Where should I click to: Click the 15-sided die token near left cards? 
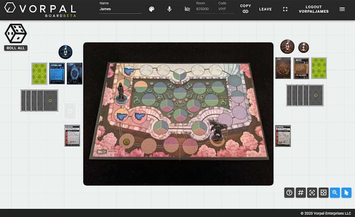(x=65, y=52)
